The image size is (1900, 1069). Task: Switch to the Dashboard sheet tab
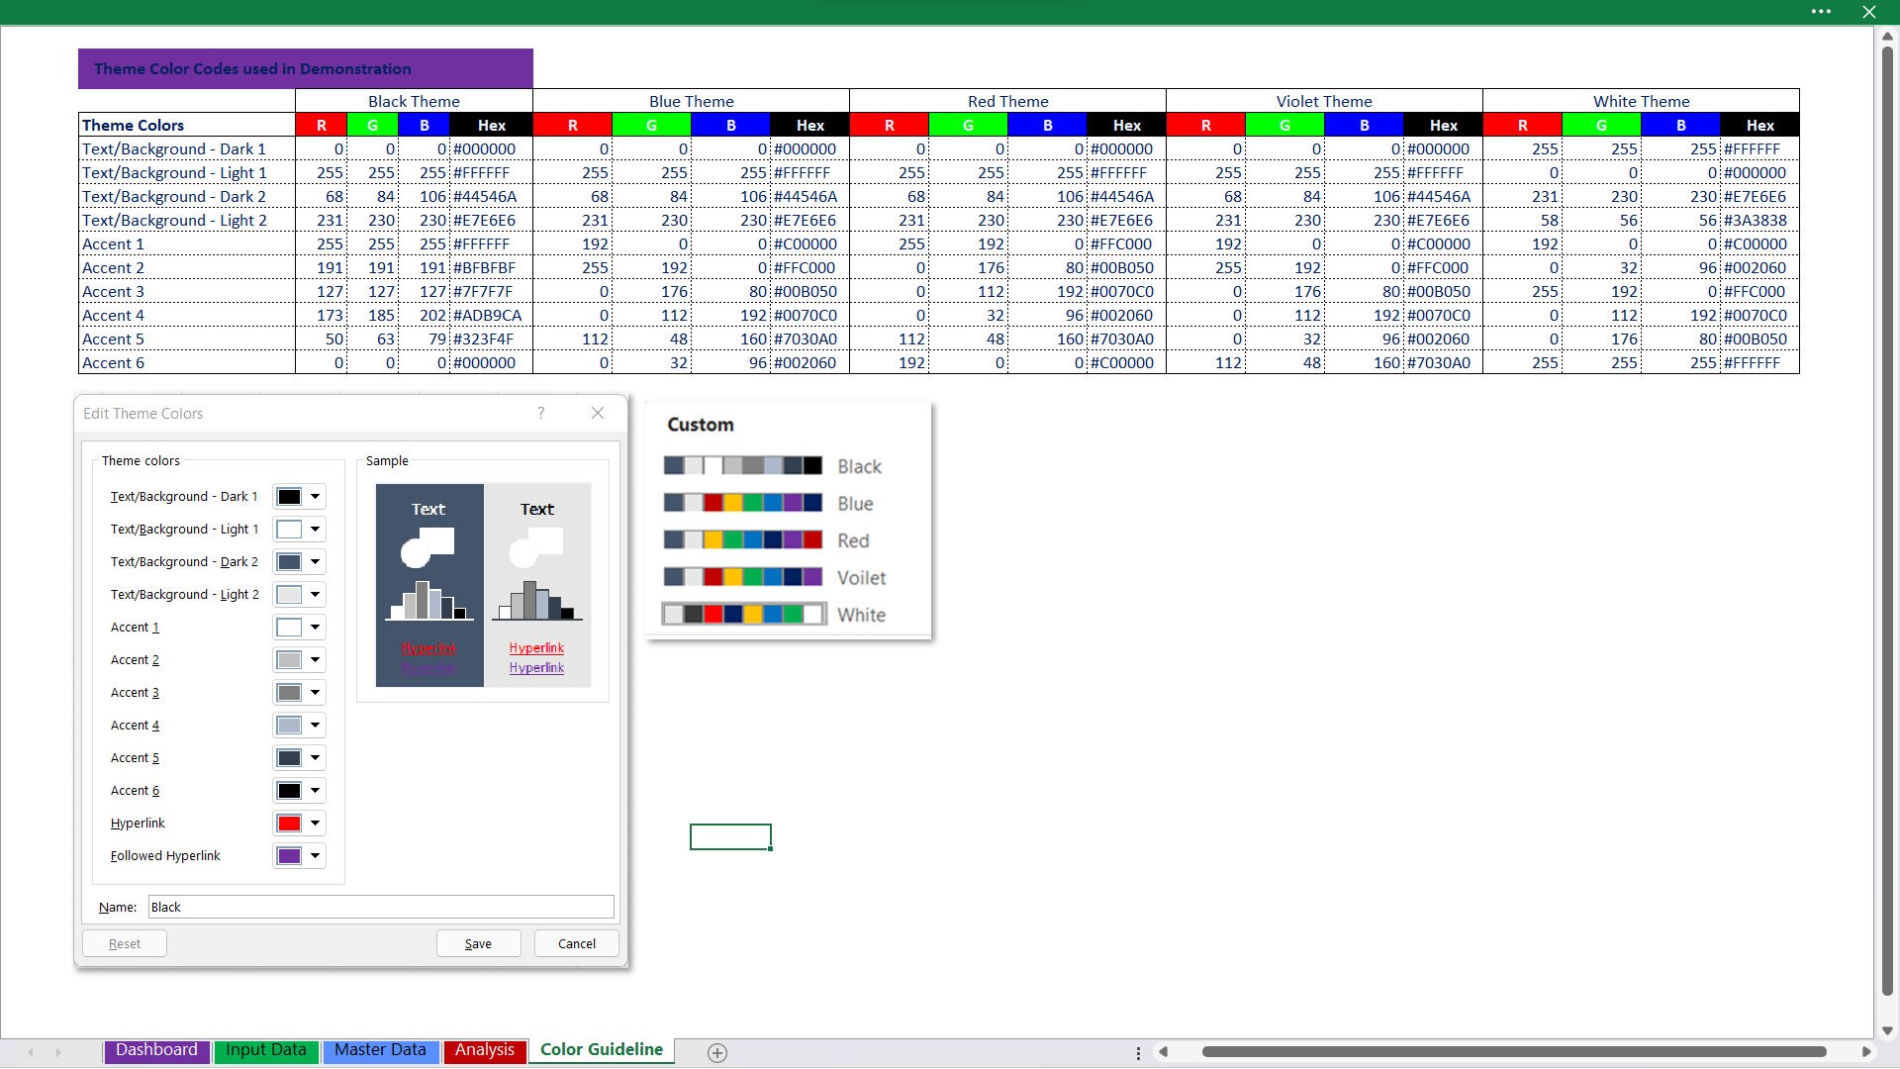point(155,1050)
